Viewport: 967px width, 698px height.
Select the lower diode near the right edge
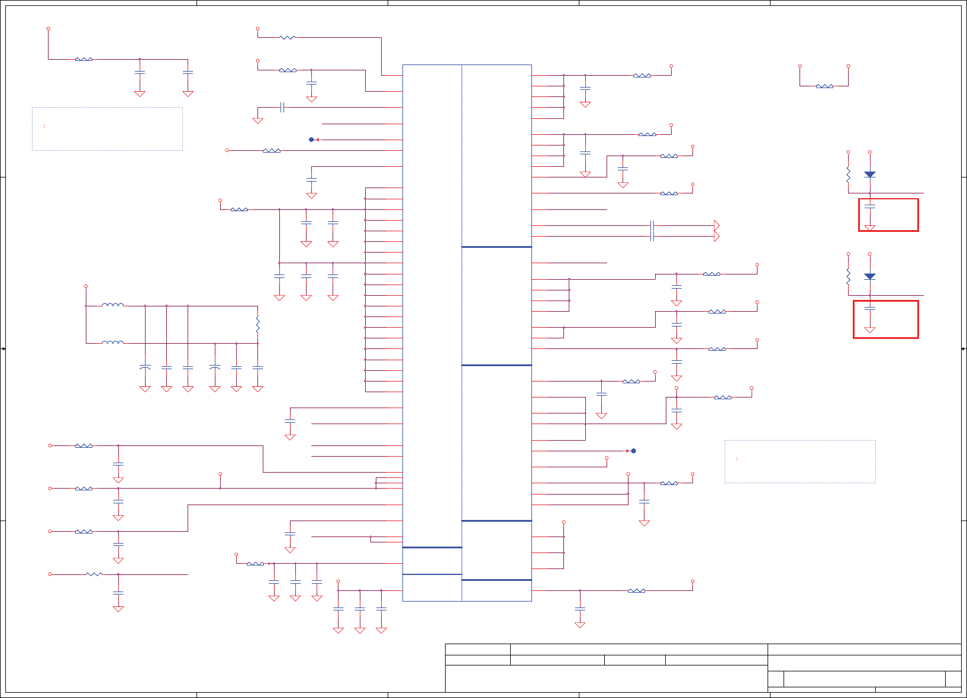869,276
